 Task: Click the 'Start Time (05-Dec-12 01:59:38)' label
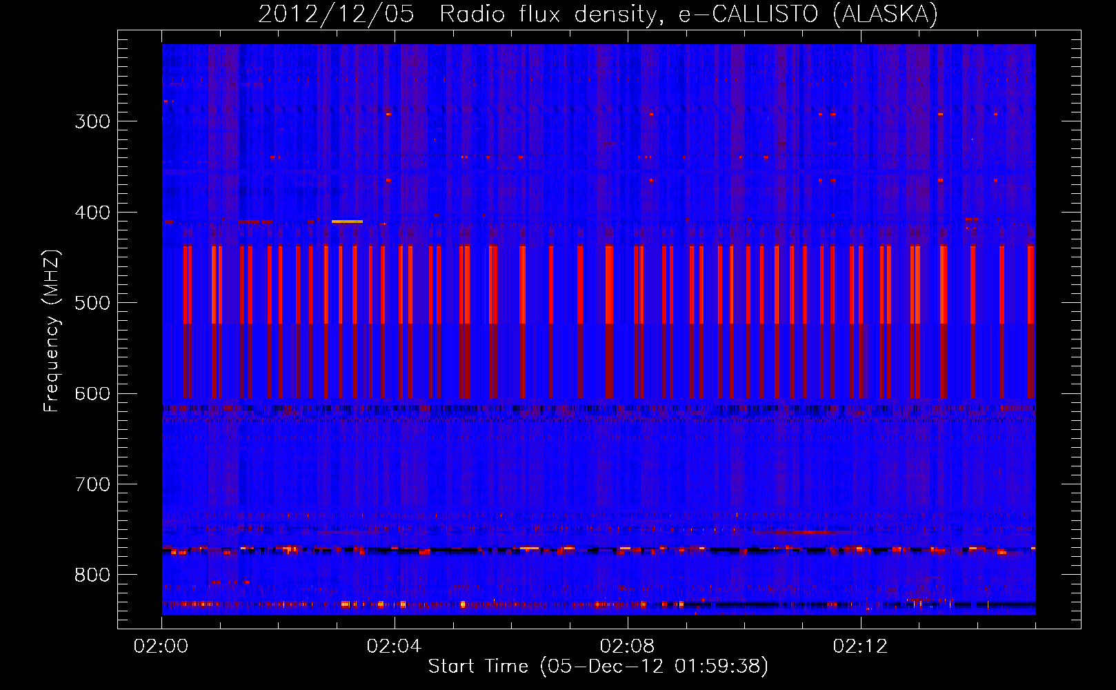[x=598, y=667]
